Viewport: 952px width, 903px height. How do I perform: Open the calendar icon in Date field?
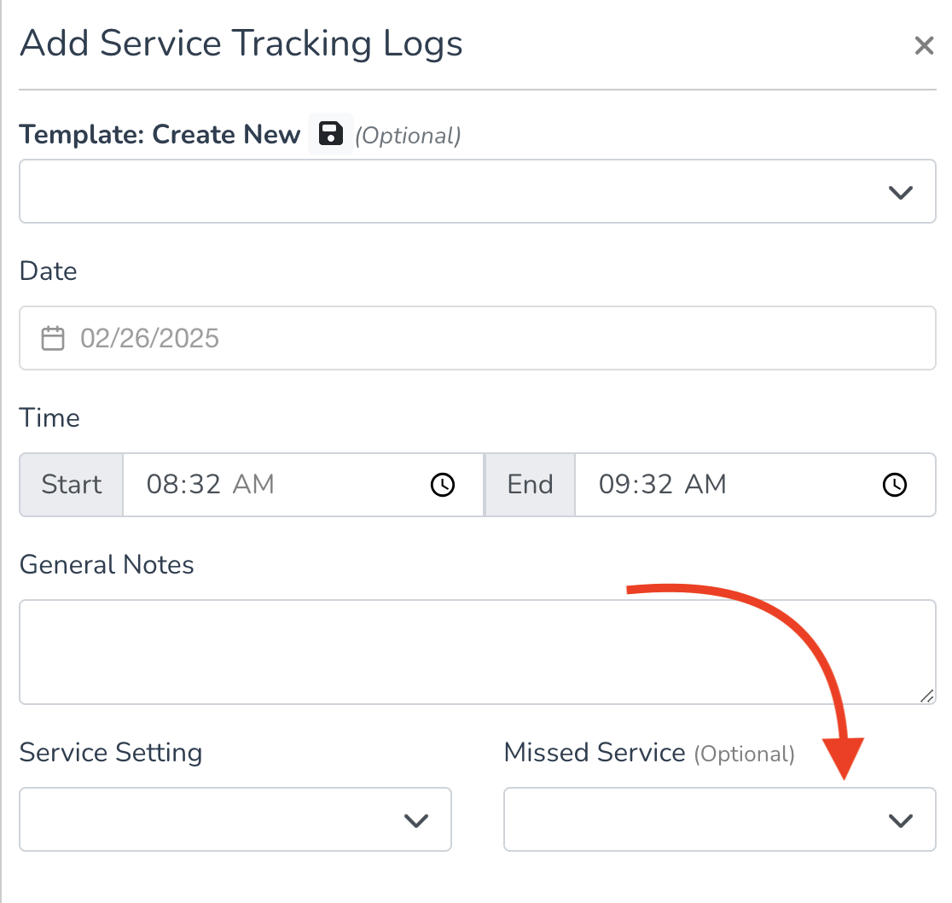(x=53, y=338)
